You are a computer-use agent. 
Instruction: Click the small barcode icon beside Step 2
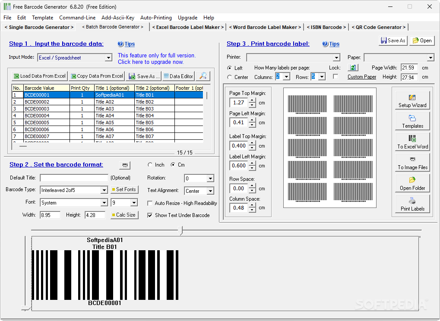click(125, 165)
